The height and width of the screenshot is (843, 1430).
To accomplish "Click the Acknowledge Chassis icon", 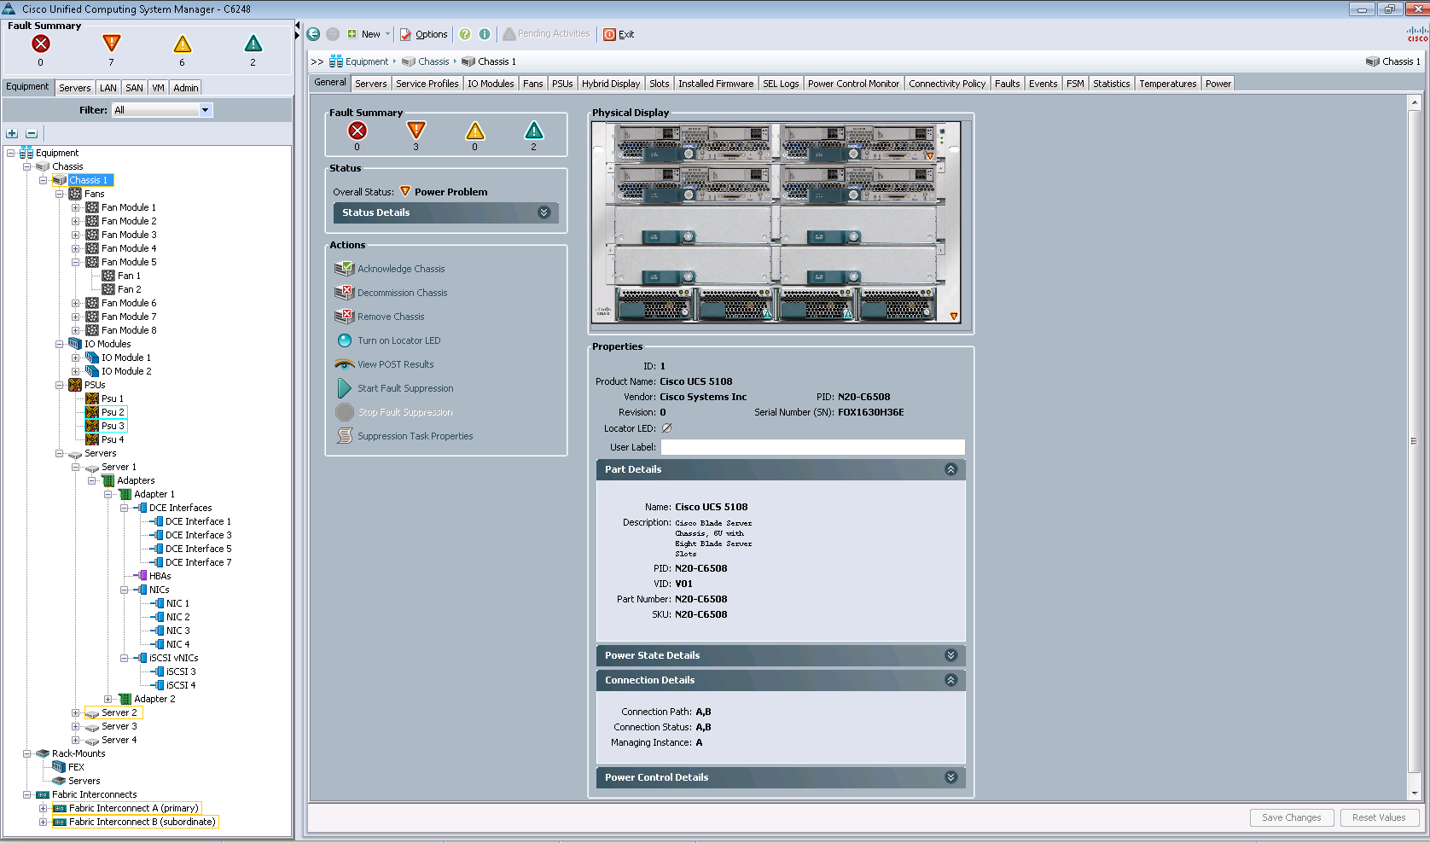I will click(x=345, y=269).
